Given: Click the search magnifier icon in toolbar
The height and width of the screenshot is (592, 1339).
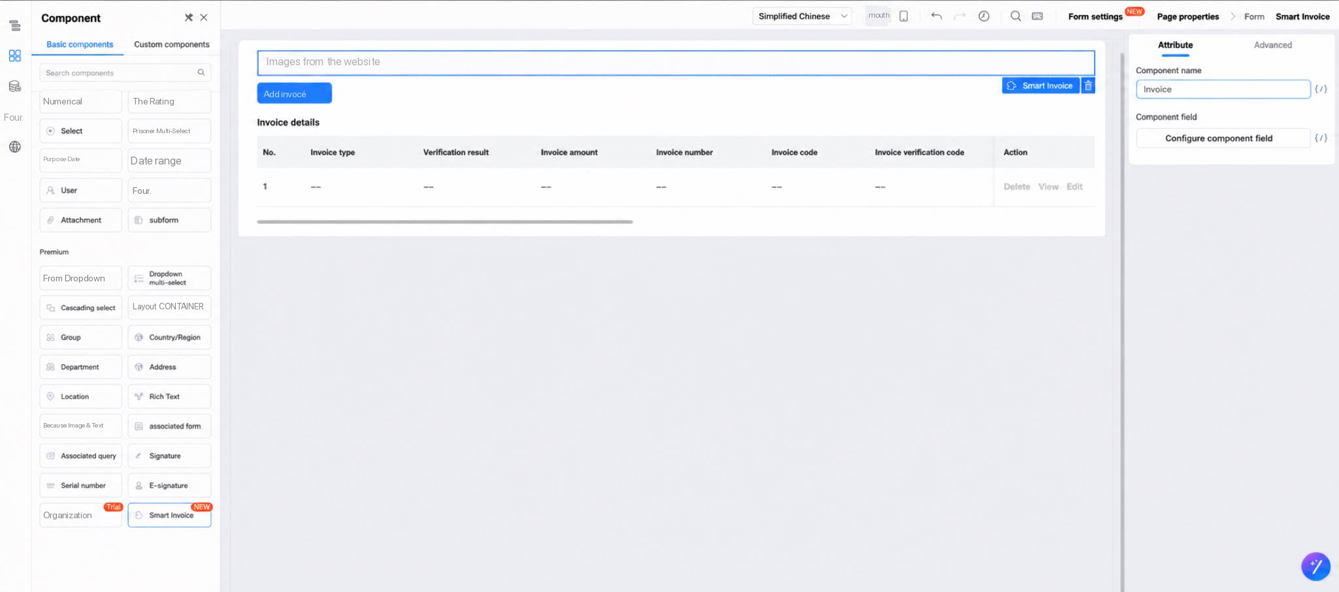Looking at the screenshot, I should click(1016, 16).
